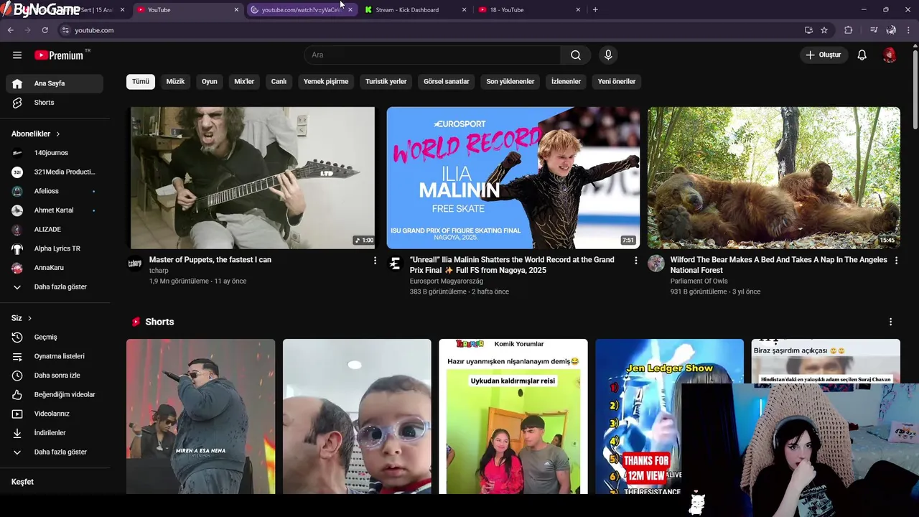This screenshot has width=919, height=517.
Task: Open options for Master of Puppets video
Action: click(x=375, y=261)
